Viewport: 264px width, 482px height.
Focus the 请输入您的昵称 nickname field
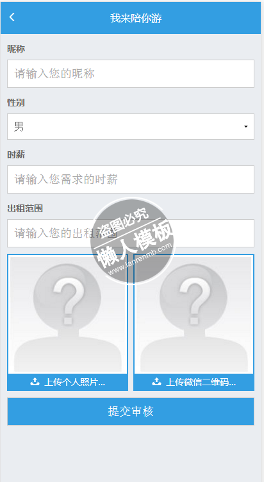131,74
